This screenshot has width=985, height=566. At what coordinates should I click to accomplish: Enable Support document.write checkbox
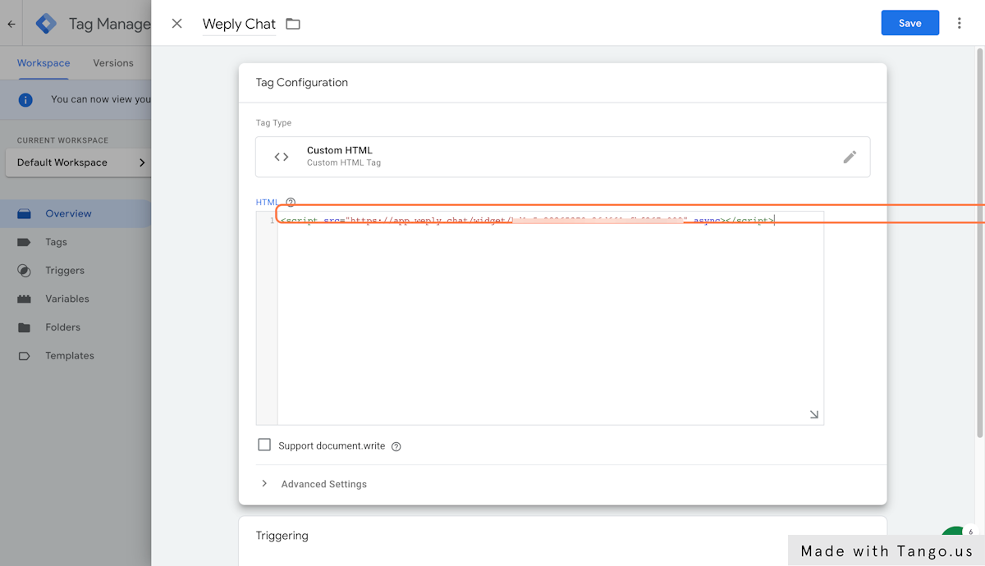click(x=264, y=445)
